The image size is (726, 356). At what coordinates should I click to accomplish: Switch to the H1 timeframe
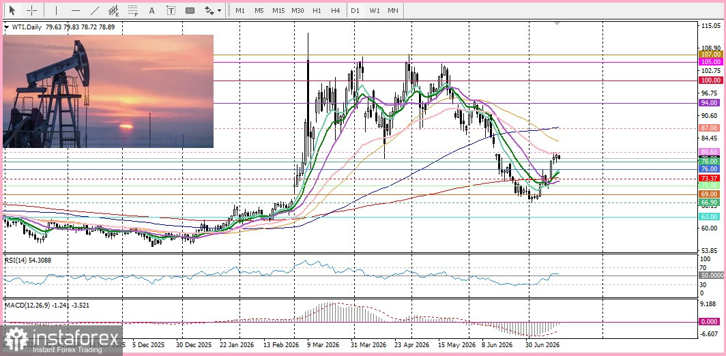[x=317, y=10]
